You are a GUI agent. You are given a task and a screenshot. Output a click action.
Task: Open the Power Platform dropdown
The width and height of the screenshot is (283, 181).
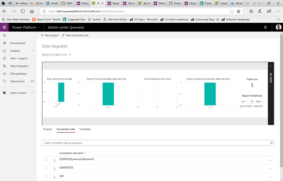pyautogui.click(x=26, y=27)
